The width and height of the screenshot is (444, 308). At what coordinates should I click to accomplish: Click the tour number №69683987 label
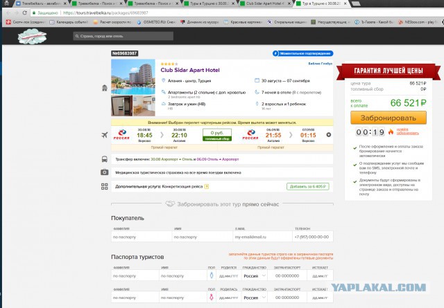125,53
